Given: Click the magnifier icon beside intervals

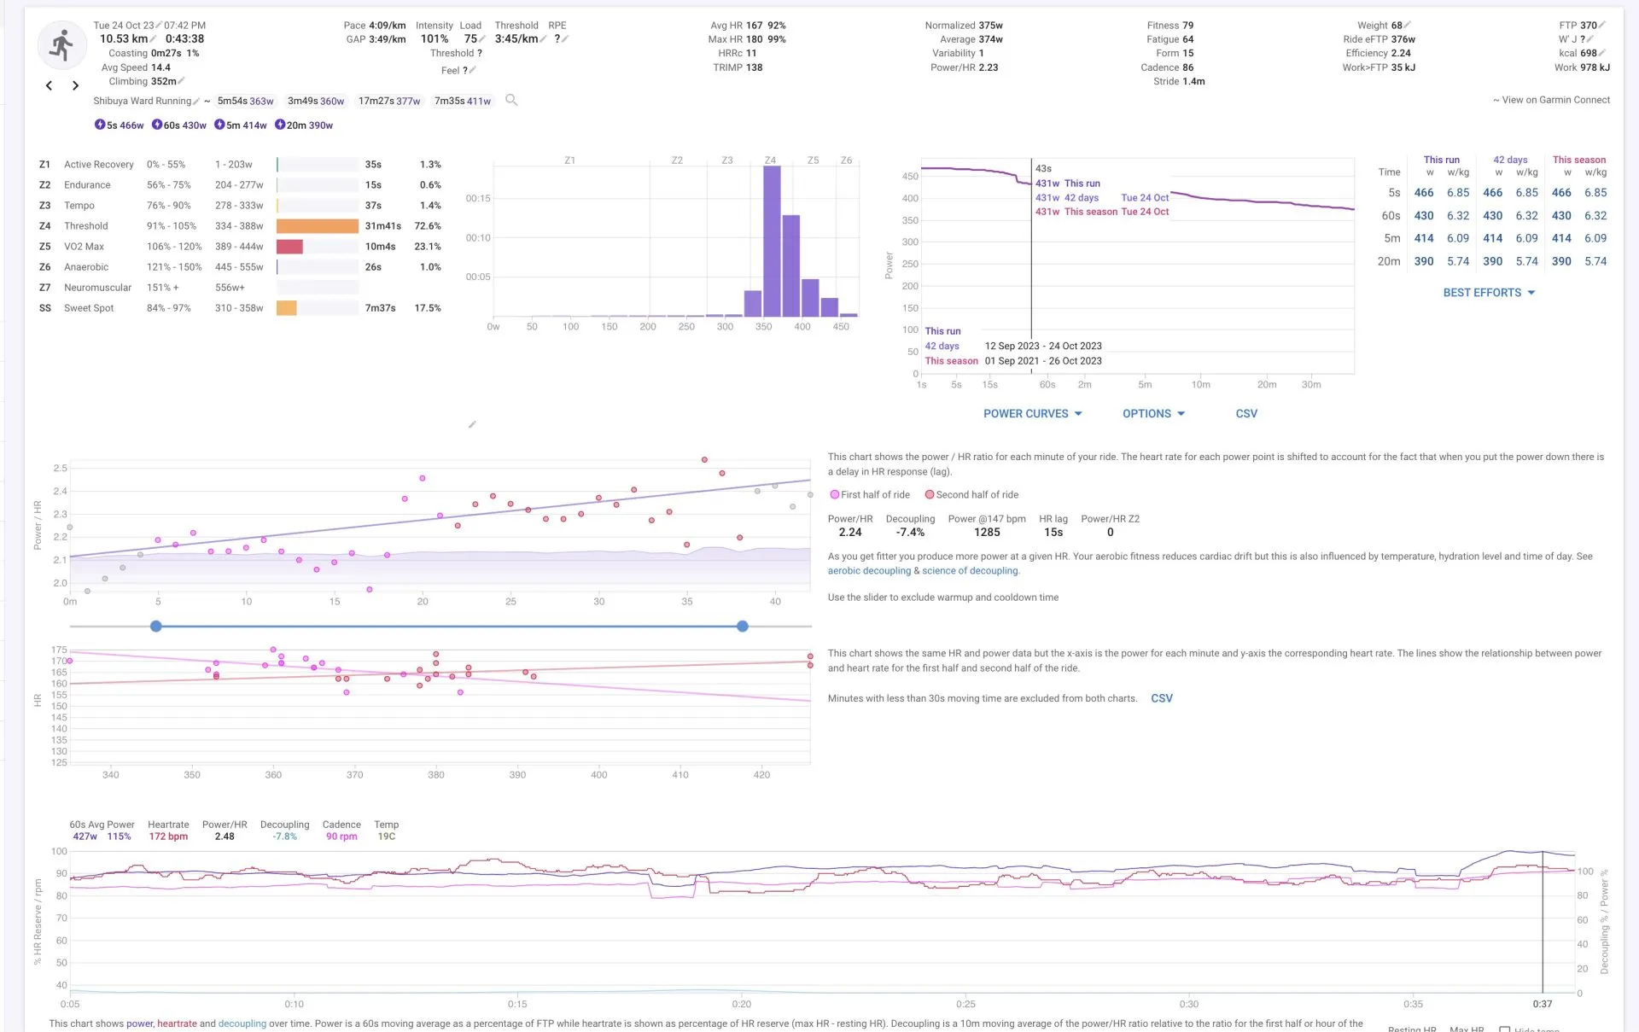Looking at the screenshot, I should [511, 101].
